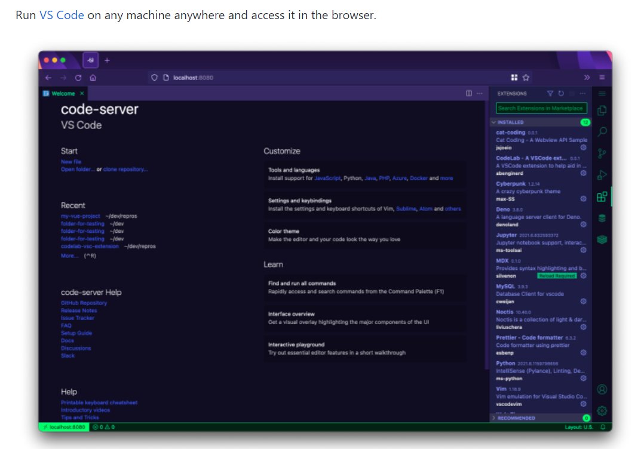Click the VS Code hyperlink in the text
644x449 pixels.
click(62, 16)
